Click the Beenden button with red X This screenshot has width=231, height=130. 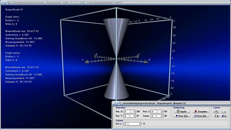201,112
